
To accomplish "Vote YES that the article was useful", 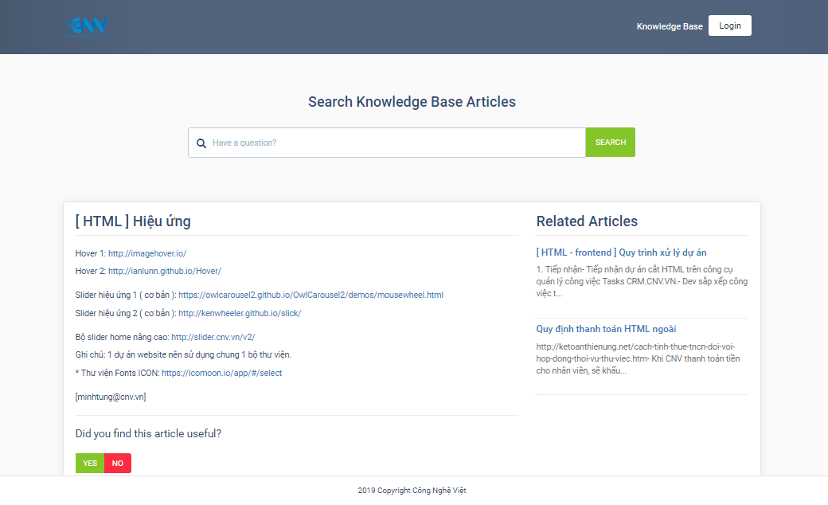I will point(90,464).
